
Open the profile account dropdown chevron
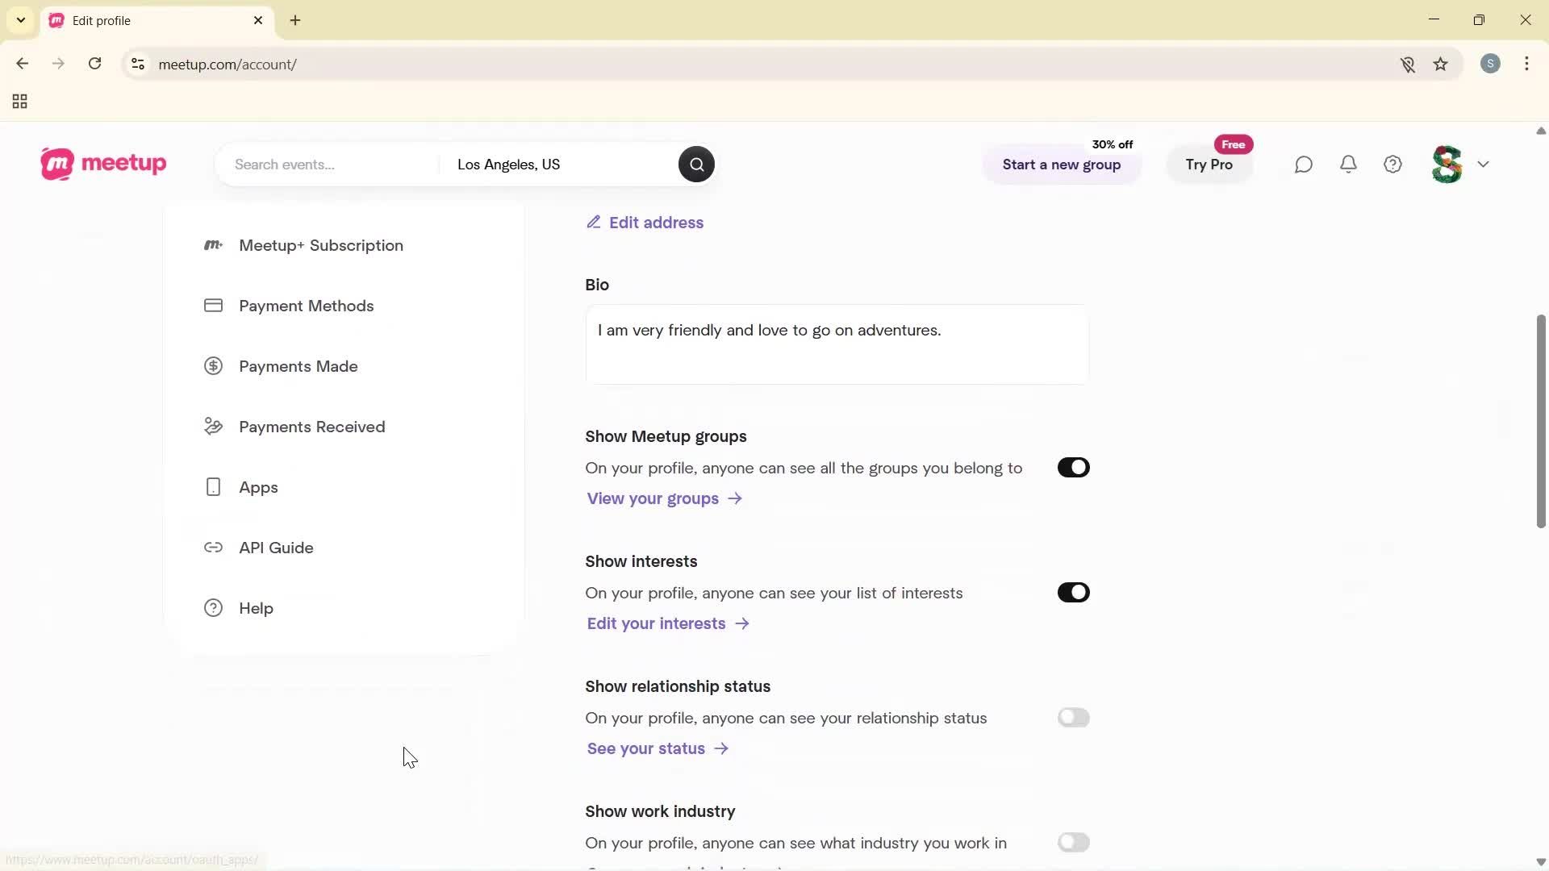[1484, 164]
